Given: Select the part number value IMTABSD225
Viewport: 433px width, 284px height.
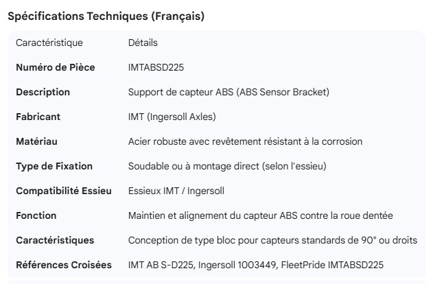Looking at the screenshot, I should tap(156, 67).
